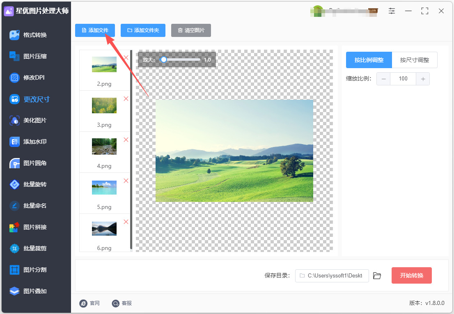Toggle fullscreen mode icon
The image size is (454, 314).
(x=425, y=11)
